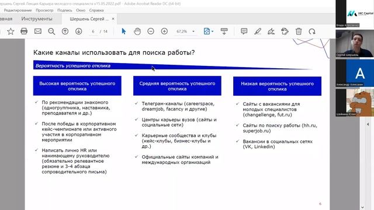This screenshot has height=210, width=374.
Task: Click the trash delete icon
Action: coord(299,31)
